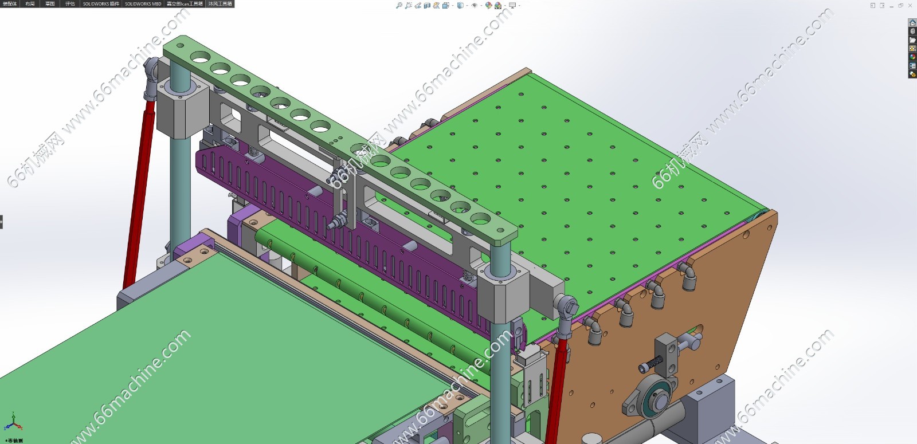Expand the View Orientation dropdown arrow
This screenshot has width=917, height=444.
[453, 5]
